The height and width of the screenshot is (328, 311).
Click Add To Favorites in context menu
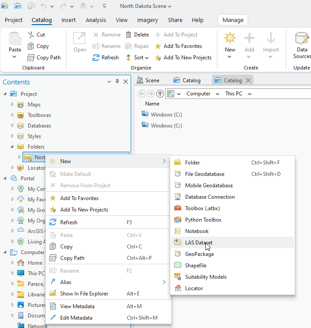tap(108, 198)
